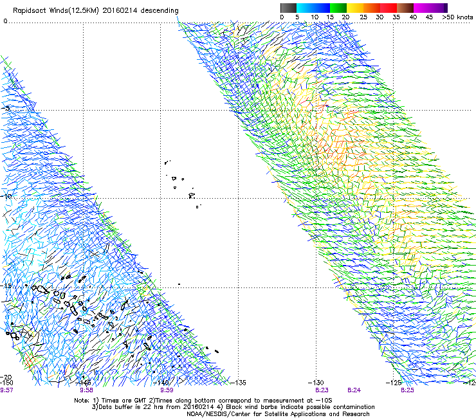476x418 pixels.
Task: Select the green 15-20 knots legend color
Action: tap(338, 8)
